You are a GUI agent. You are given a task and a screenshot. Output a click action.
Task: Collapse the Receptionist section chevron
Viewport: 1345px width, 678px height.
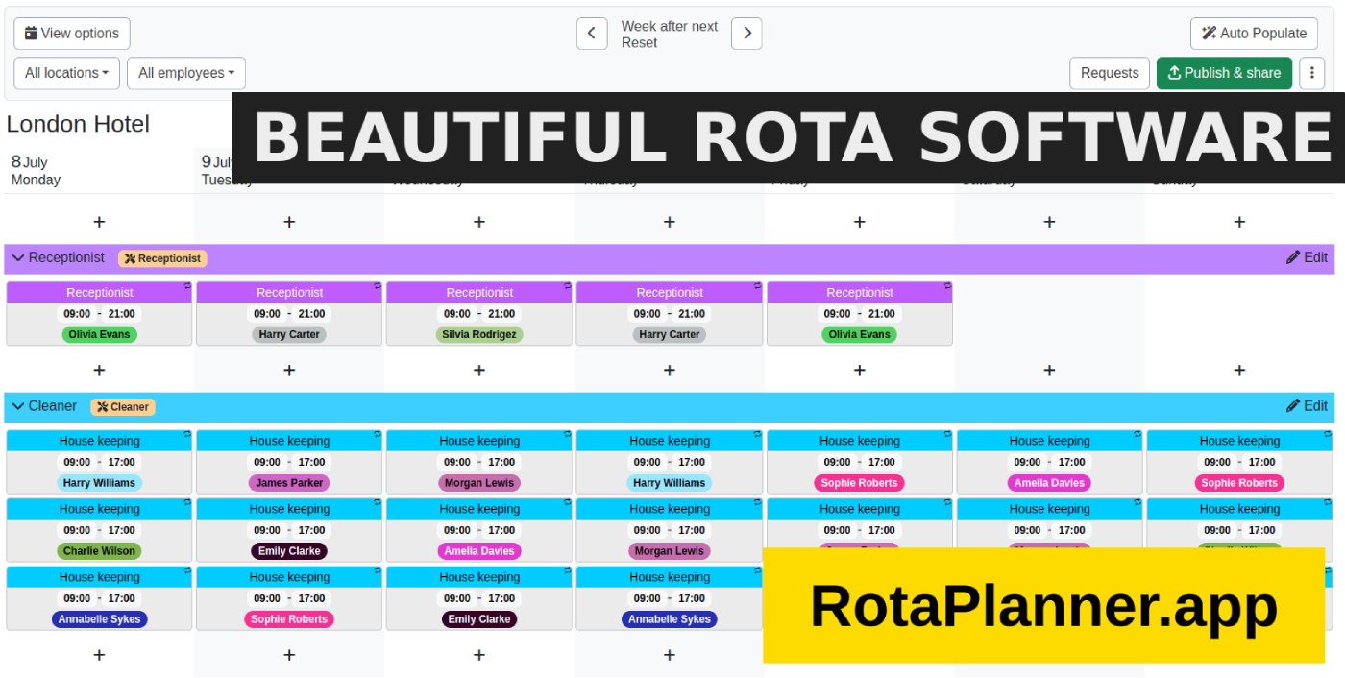coord(17,258)
